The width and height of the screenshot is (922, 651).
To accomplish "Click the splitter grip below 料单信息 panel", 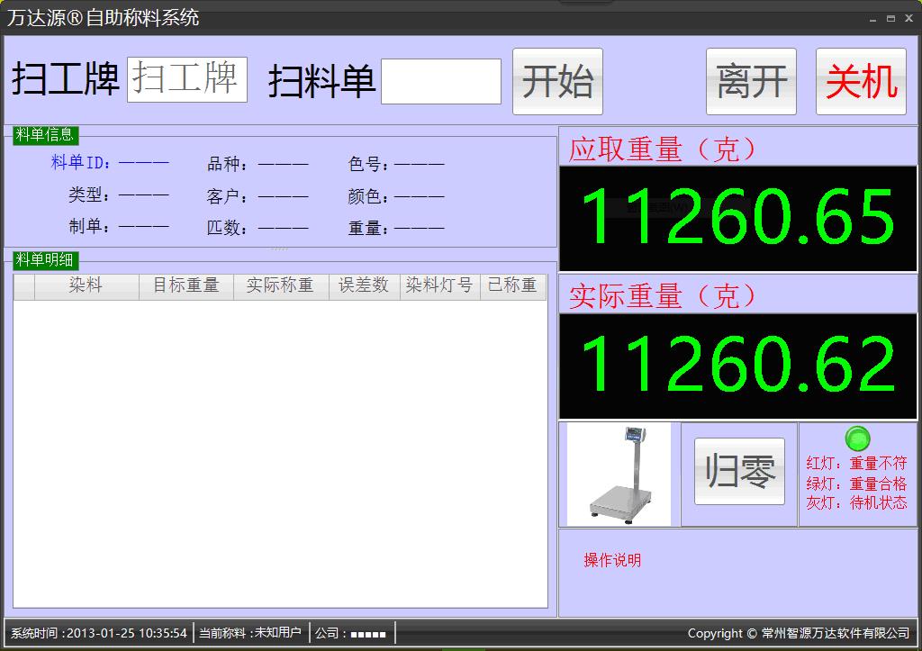I will pos(280,249).
